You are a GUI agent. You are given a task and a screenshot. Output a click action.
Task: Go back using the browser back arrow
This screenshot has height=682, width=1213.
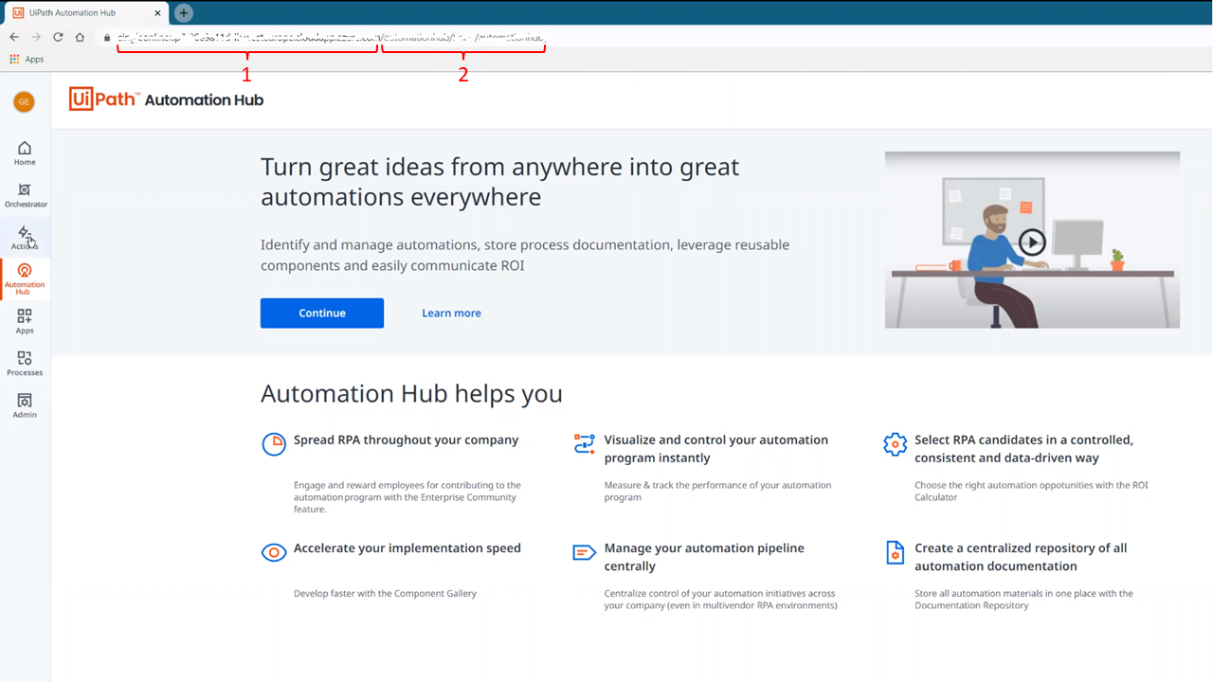point(14,37)
